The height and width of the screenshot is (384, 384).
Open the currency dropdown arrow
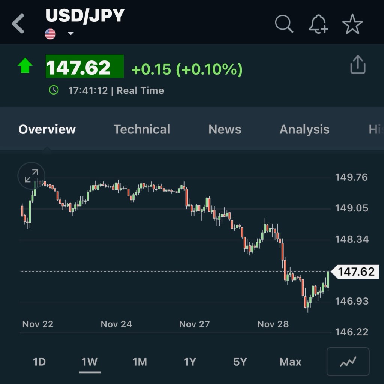click(x=70, y=34)
